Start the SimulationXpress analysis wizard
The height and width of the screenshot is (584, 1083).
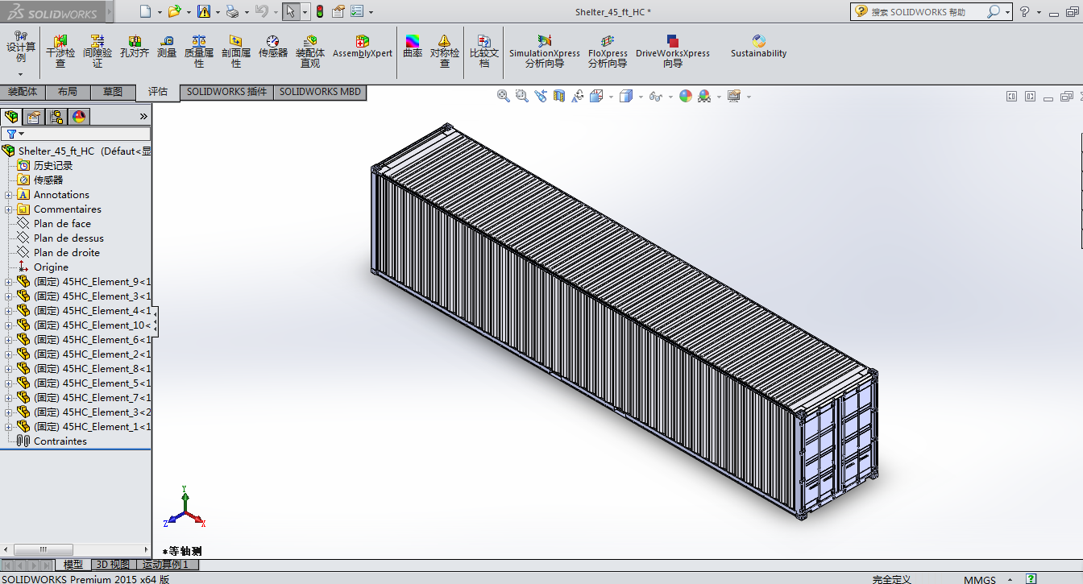(545, 52)
